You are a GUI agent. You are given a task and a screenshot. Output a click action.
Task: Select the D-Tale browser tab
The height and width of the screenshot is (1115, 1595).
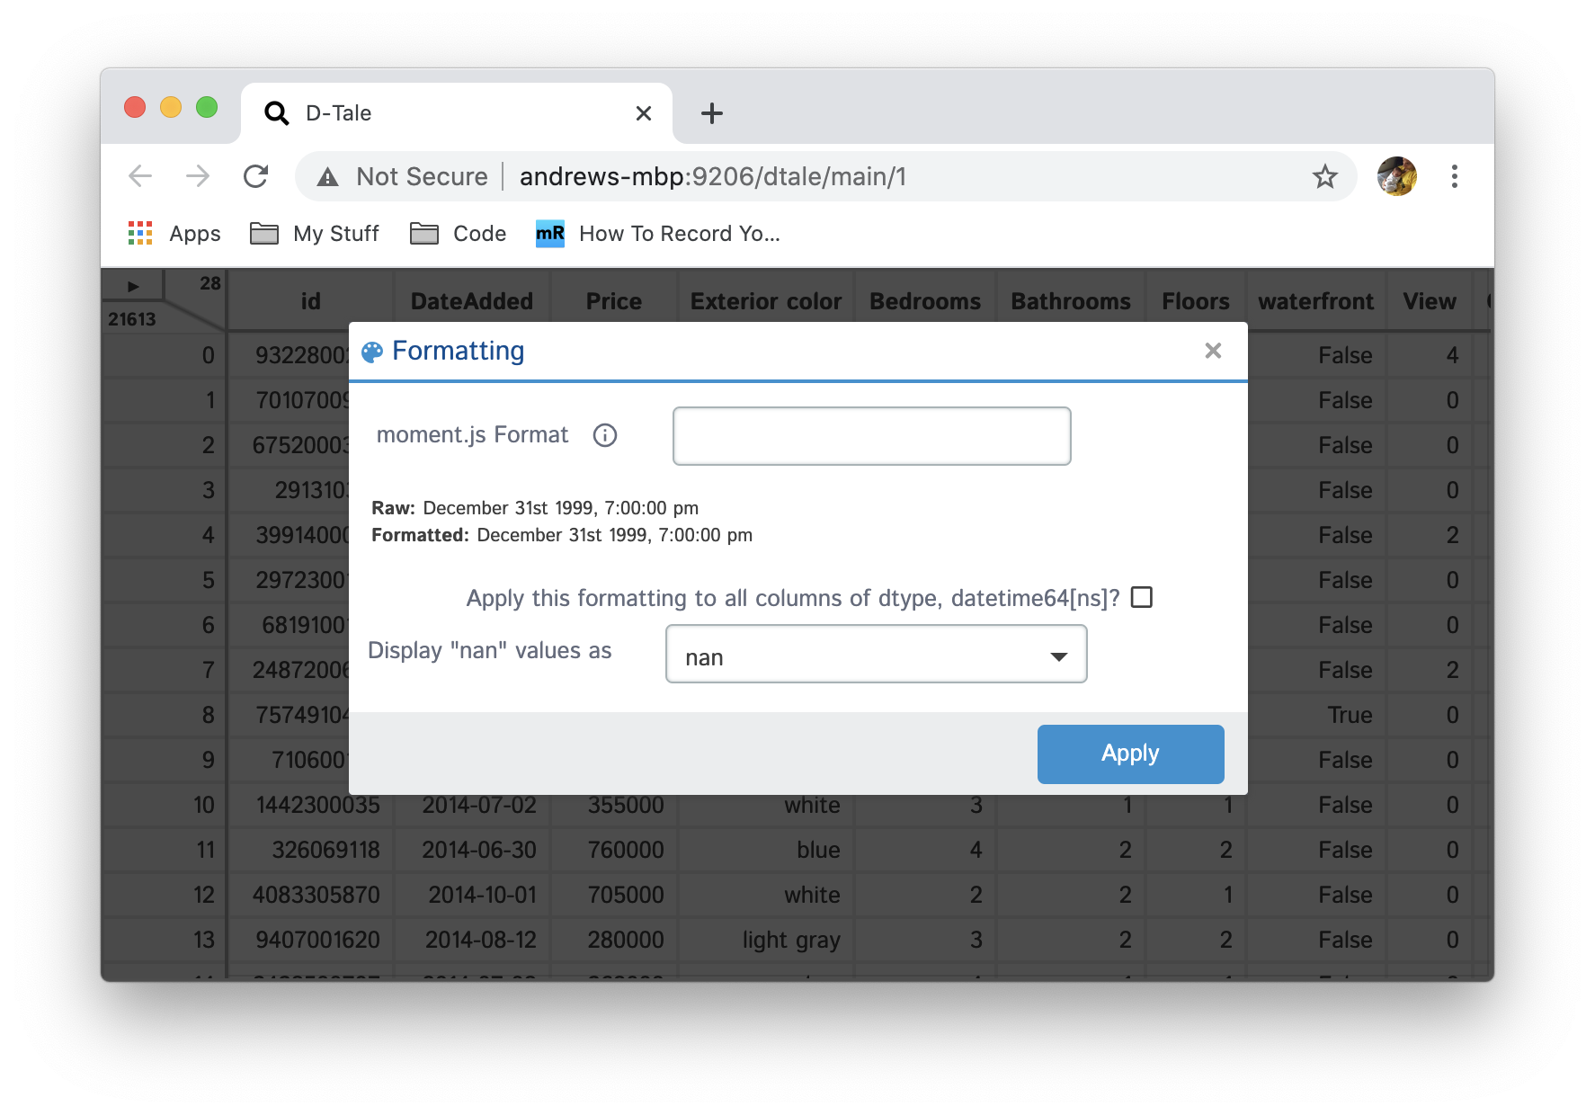point(457,113)
